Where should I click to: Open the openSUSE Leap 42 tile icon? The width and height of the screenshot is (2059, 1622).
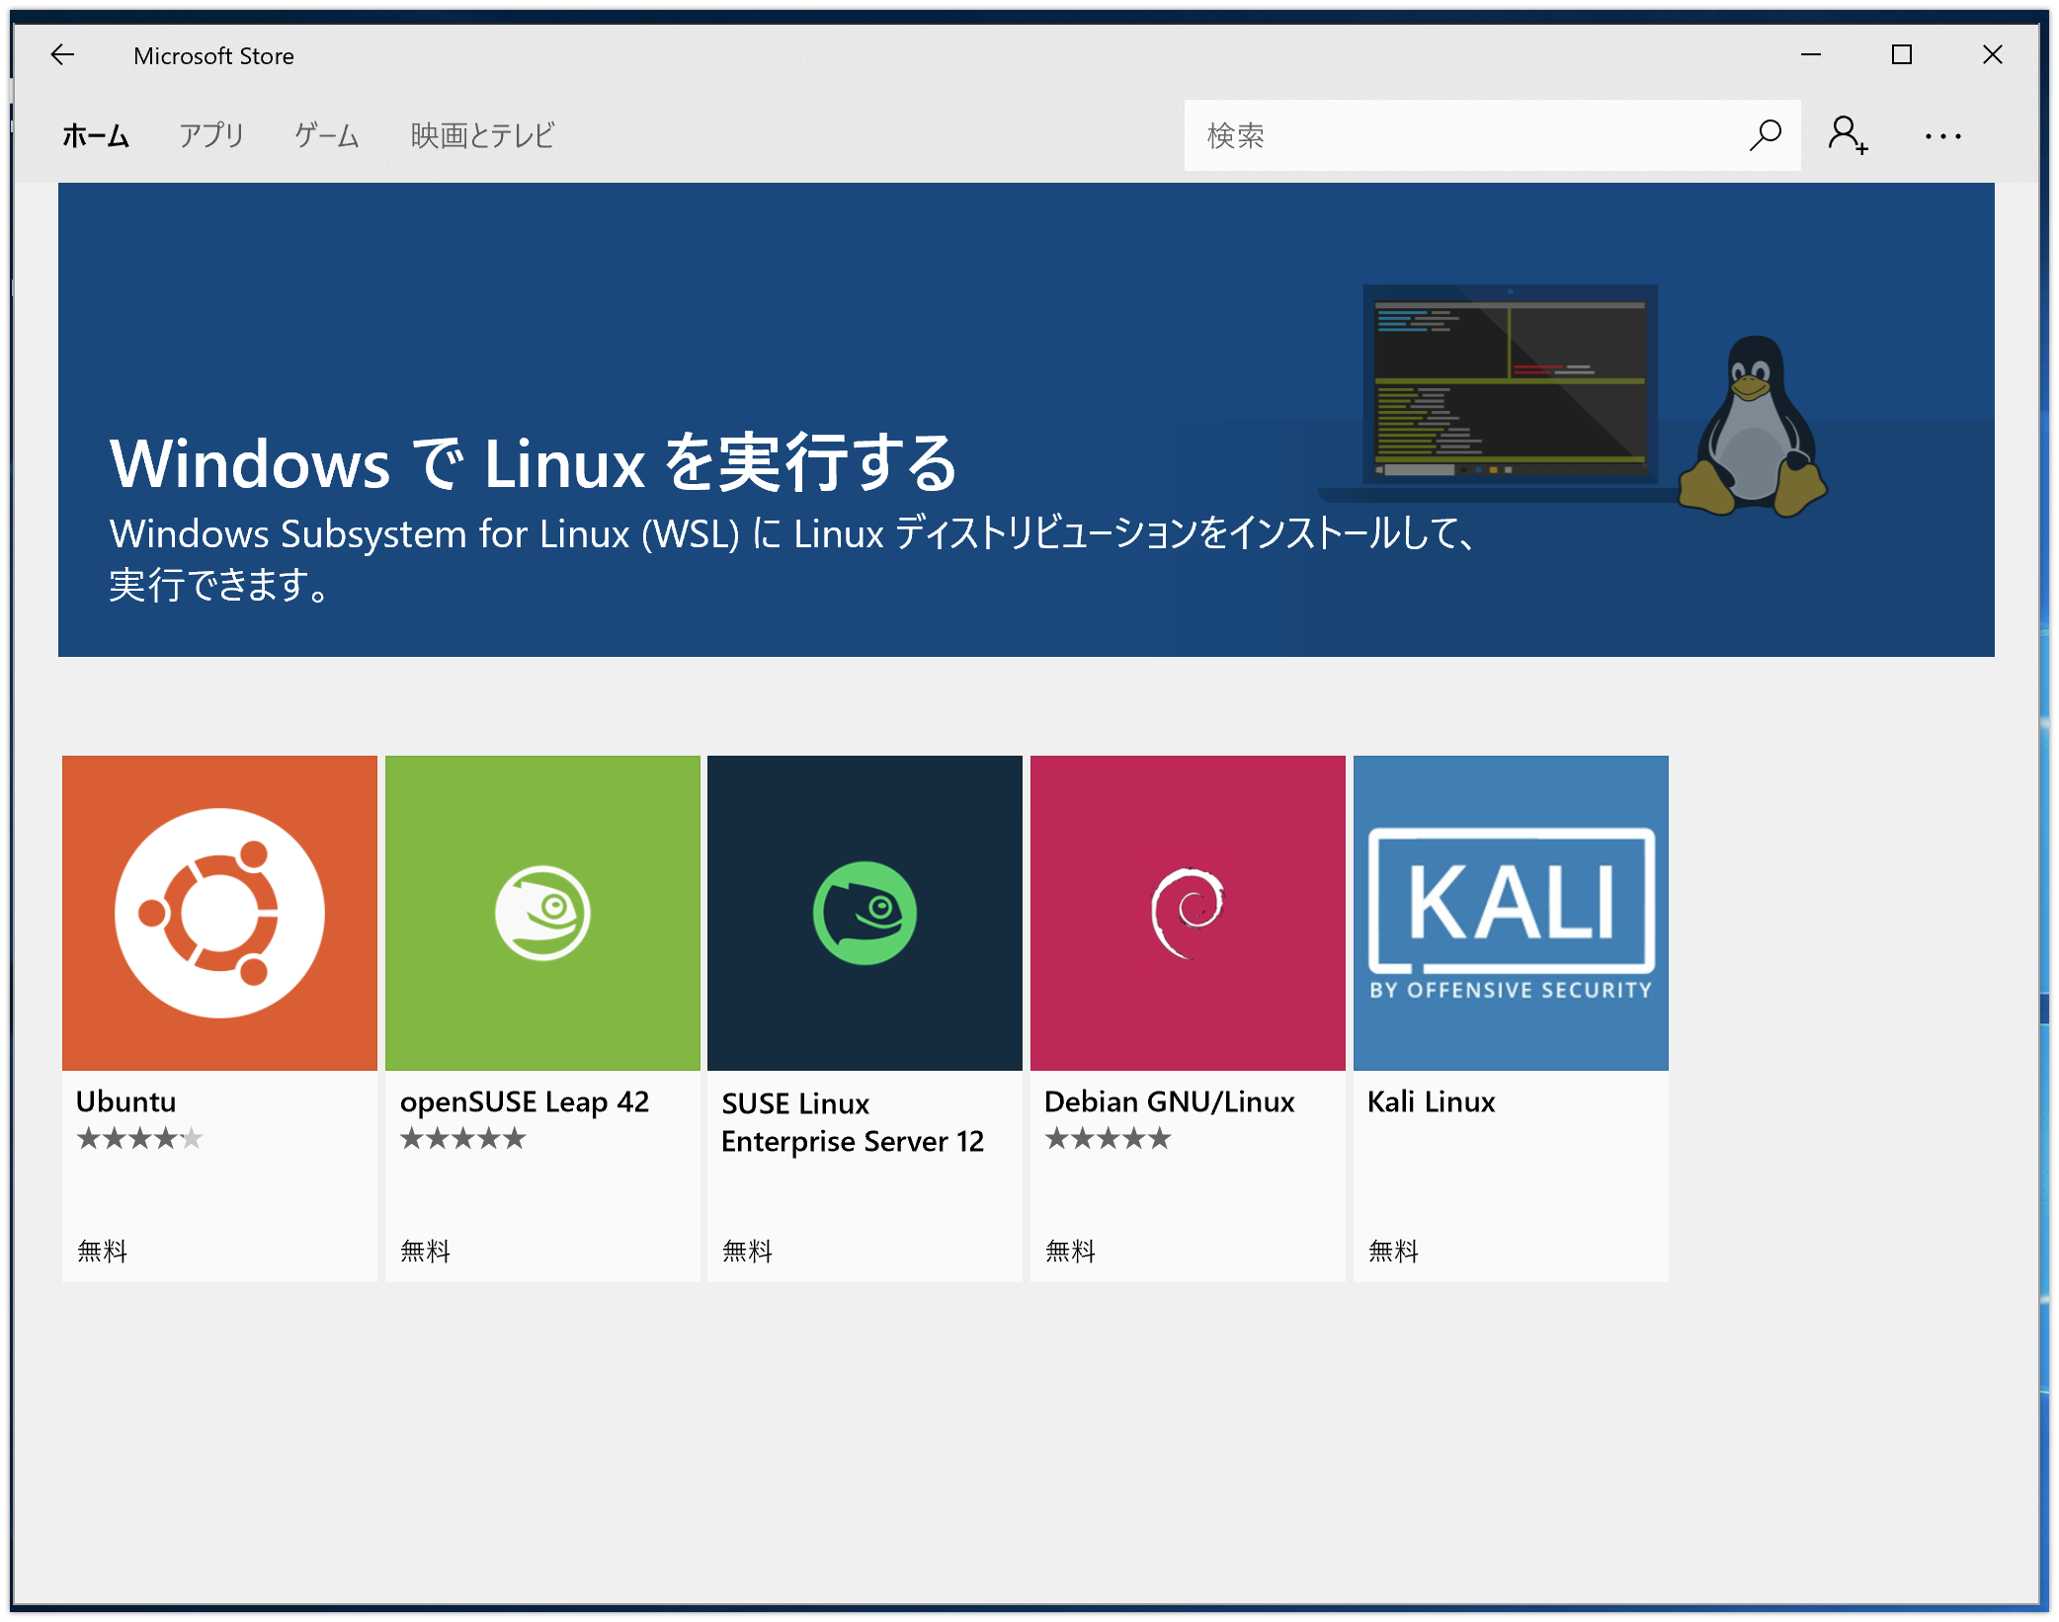(542, 913)
